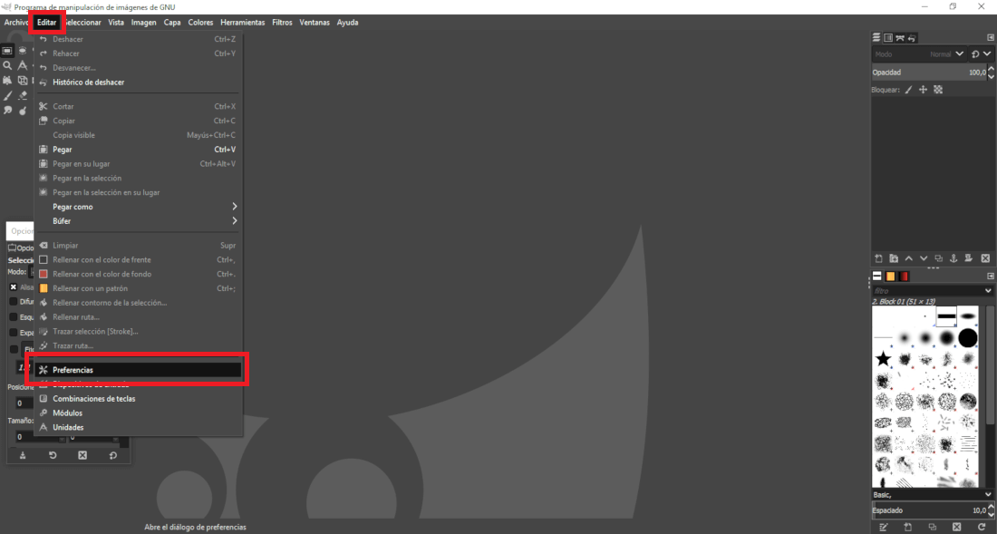Switch to the Undo History dock tab icon
The width and height of the screenshot is (997, 534).
click(912, 38)
